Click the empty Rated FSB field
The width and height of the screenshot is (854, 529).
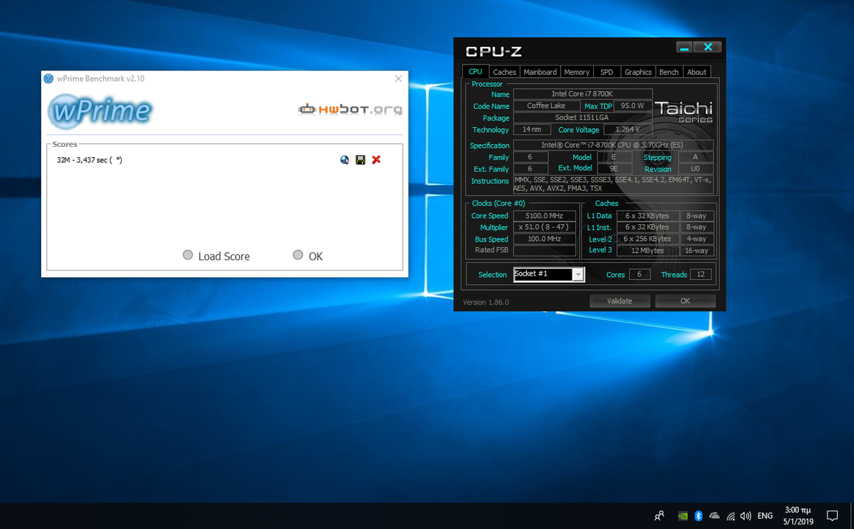pyautogui.click(x=545, y=251)
